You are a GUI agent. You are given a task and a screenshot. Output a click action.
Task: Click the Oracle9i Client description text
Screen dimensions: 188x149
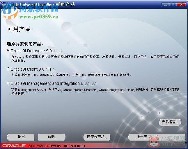[x=71, y=75]
